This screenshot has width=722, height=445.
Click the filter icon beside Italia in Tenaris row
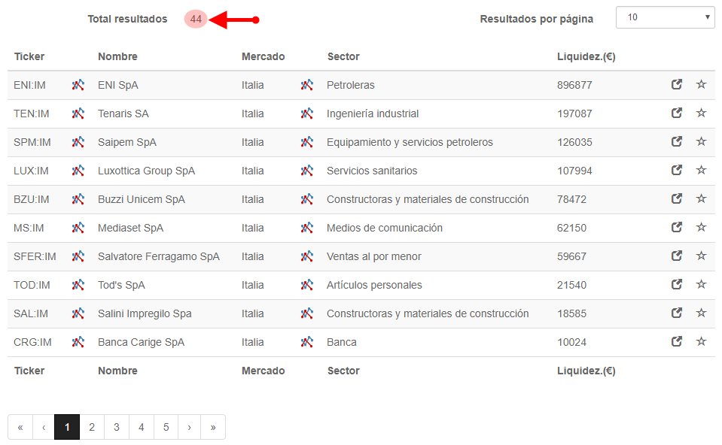tap(306, 114)
